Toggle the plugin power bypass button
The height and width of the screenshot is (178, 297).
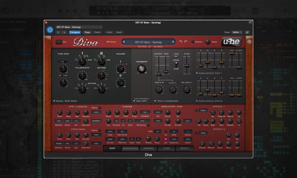tap(50, 30)
